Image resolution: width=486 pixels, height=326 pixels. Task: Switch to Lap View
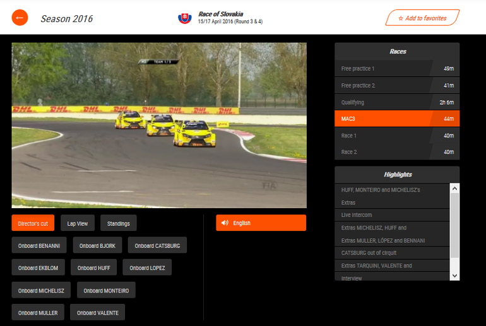click(77, 223)
